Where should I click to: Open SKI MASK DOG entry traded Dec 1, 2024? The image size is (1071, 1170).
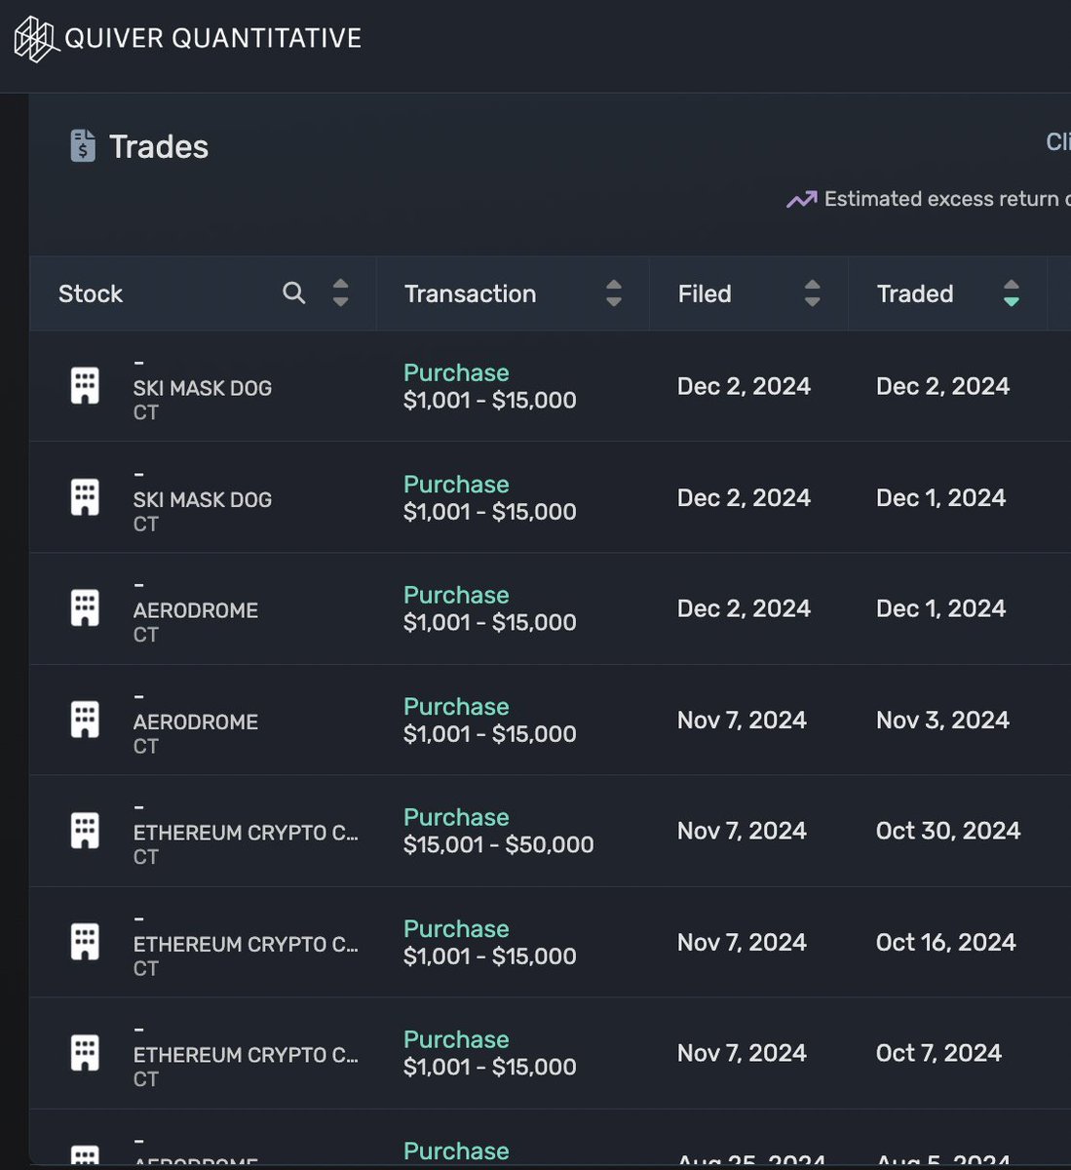coord(203,499)
